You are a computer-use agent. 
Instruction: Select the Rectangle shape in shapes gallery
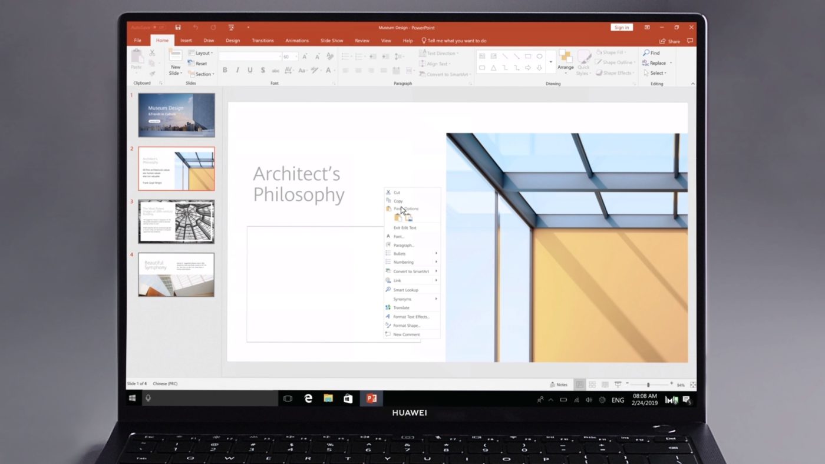(x=528, y=57)
